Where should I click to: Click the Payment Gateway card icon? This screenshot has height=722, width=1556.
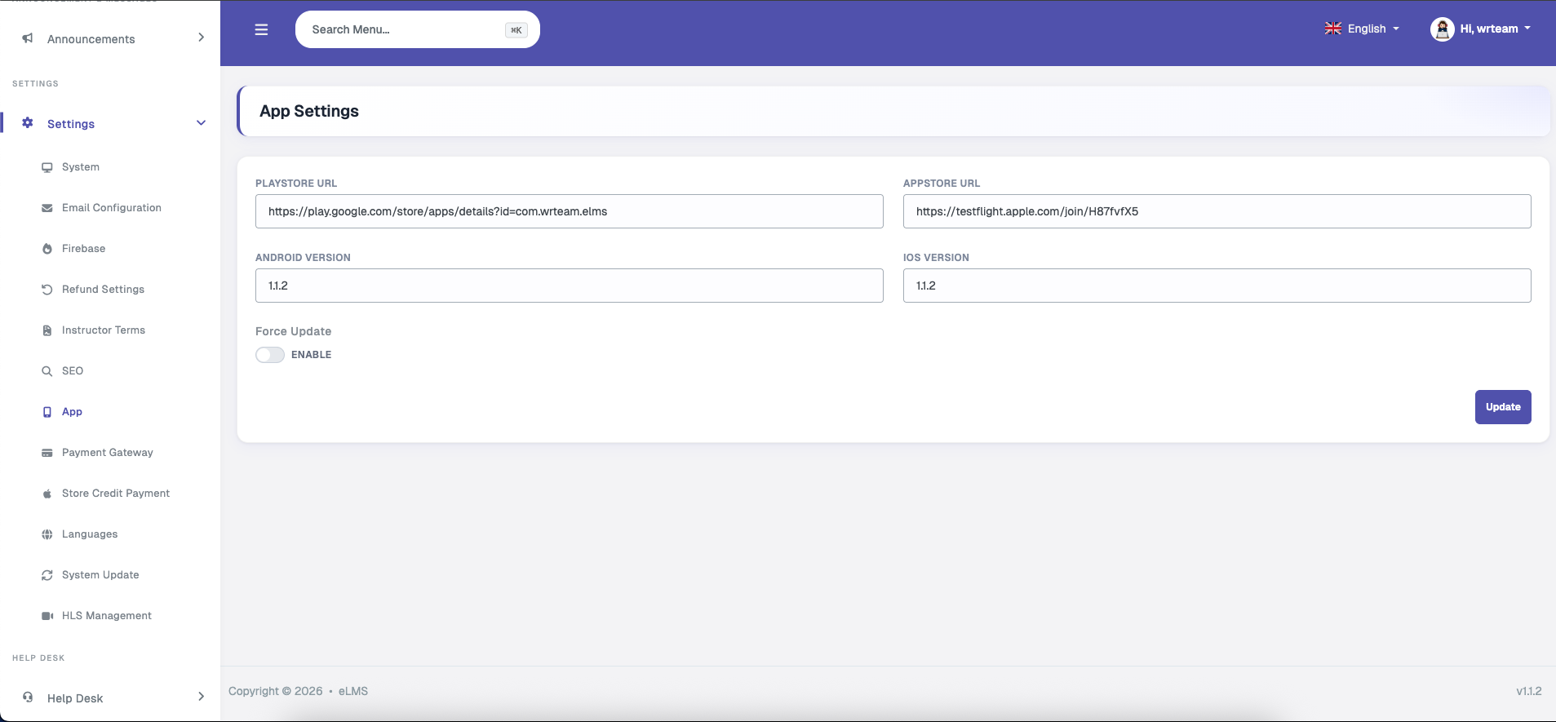click(x=47, y=453)
